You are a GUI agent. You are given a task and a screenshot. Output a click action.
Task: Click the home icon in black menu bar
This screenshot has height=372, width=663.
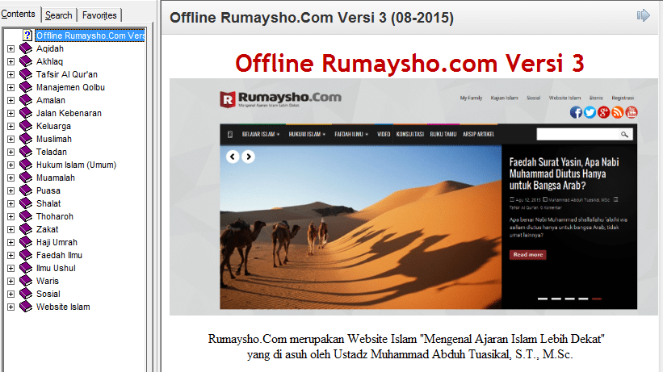[x=230, y=134]
